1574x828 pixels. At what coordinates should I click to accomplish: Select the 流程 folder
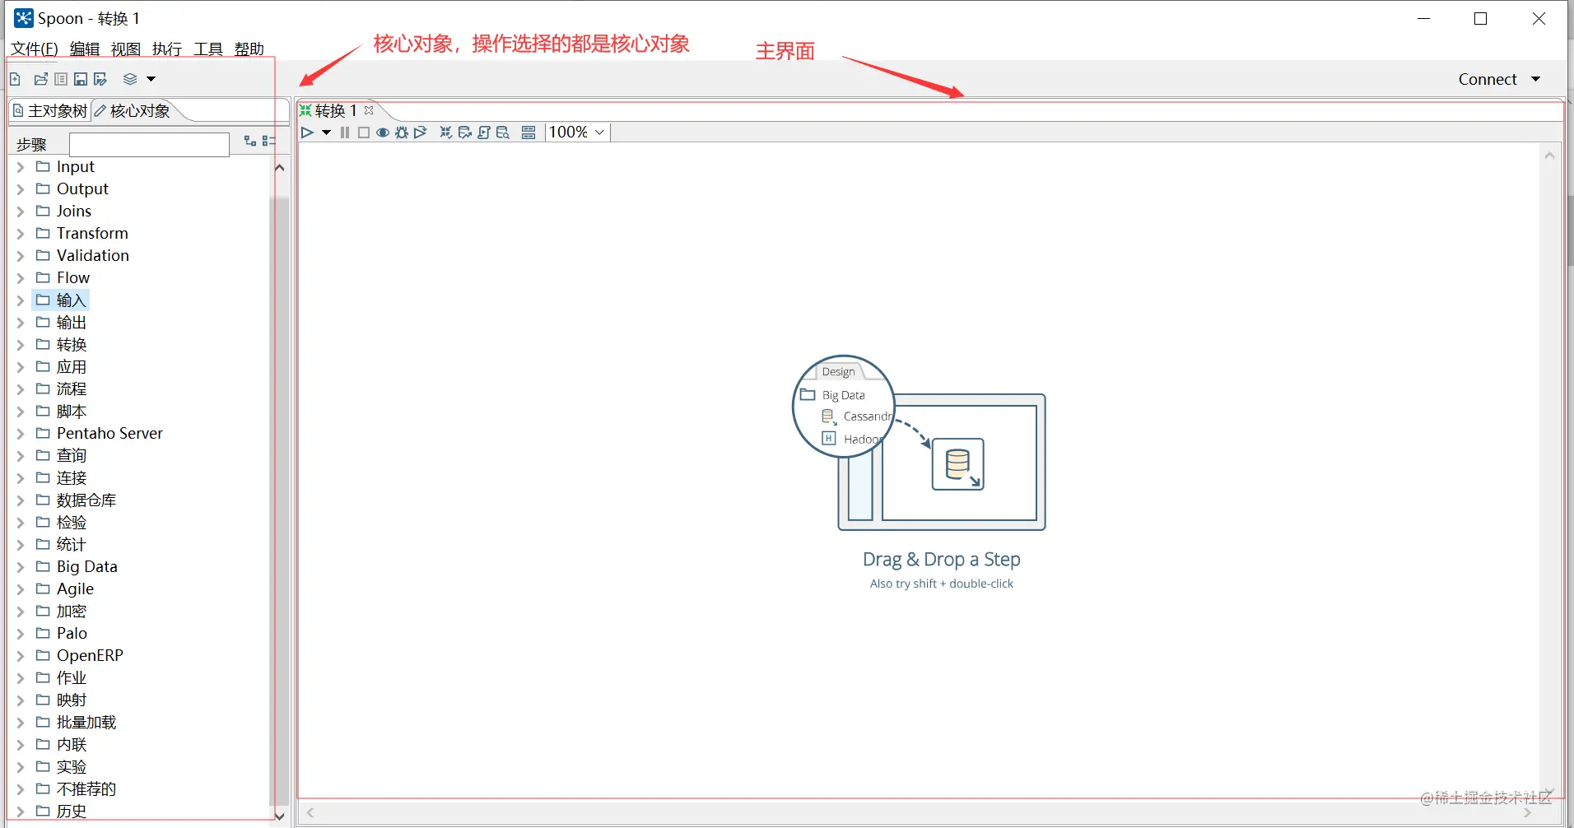(x=71, y=389)
